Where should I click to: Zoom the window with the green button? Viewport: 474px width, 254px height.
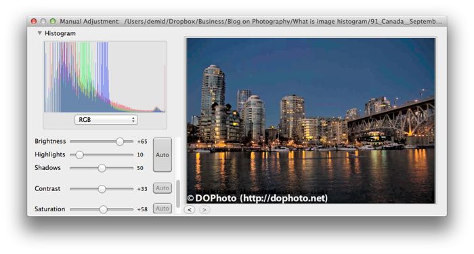[53, 21]
